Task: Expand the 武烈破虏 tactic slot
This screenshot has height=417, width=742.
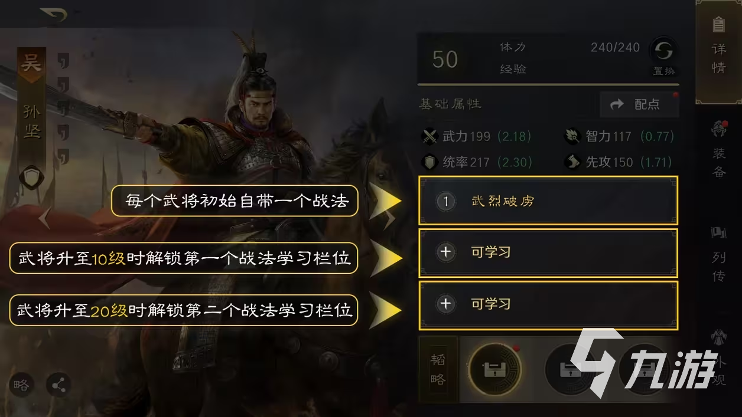Action: point(548,201)
